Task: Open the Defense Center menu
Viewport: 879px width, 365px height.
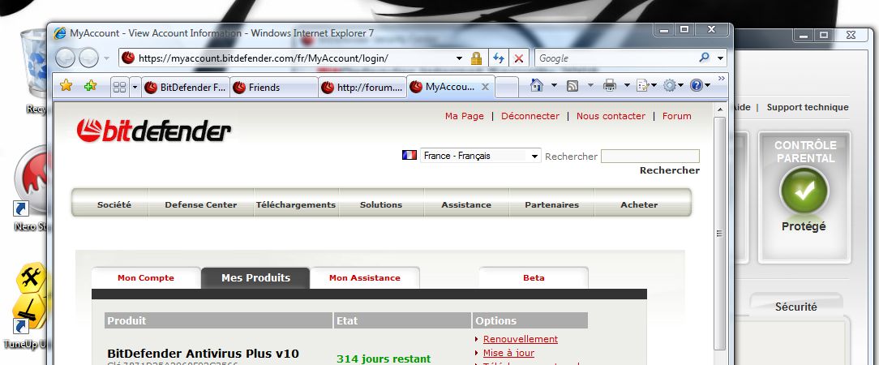Action: point(200,204)
